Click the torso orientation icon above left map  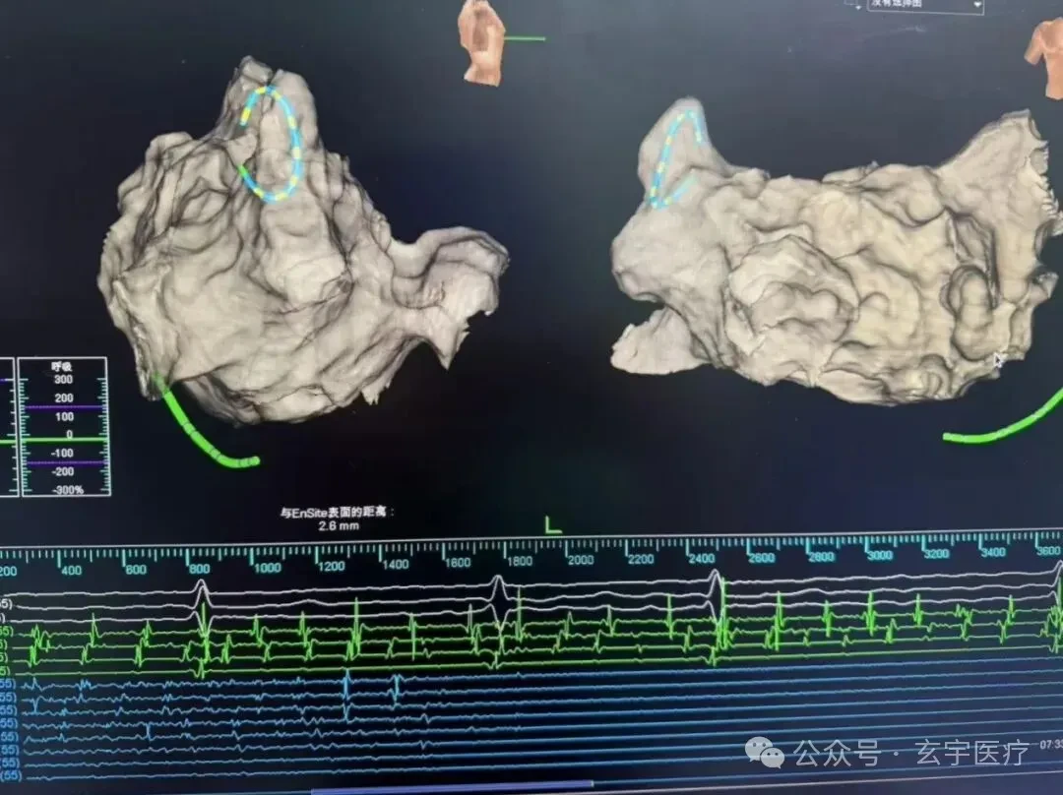coord(482,42)
